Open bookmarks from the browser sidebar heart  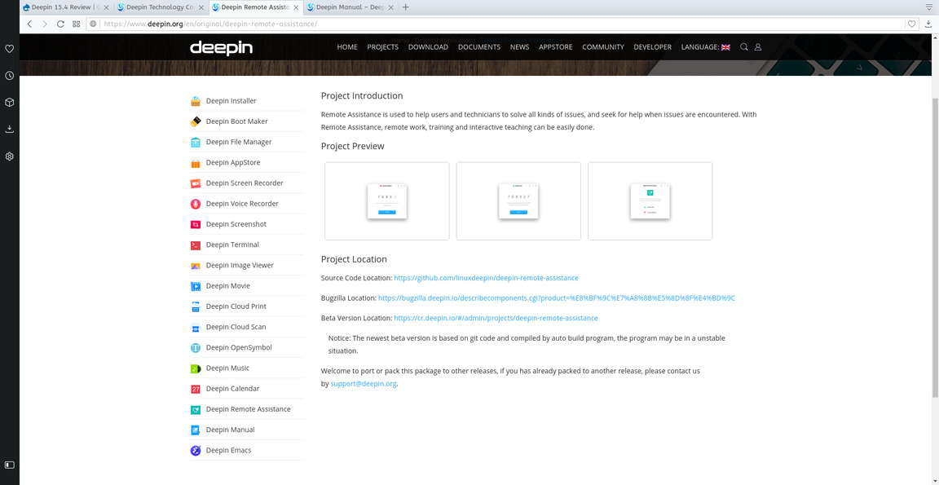point(10,49)
